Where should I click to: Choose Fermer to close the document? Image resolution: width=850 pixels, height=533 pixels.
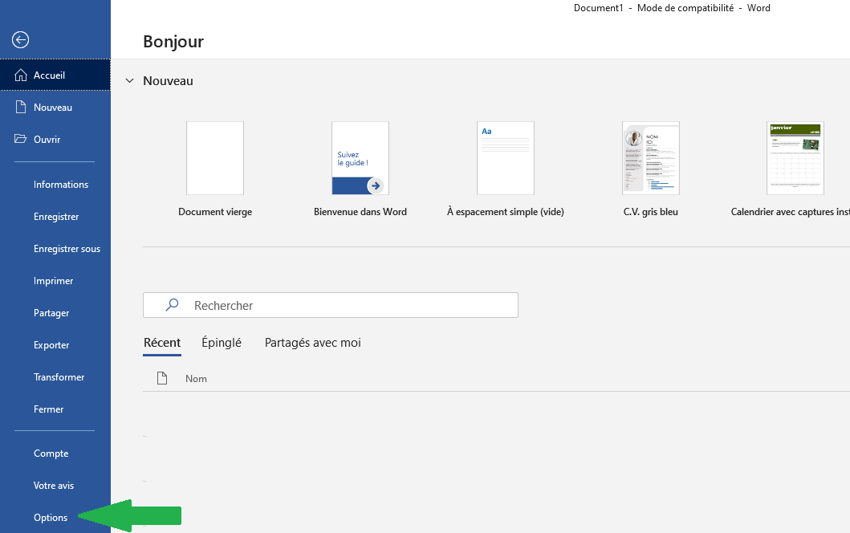point(55,409)
